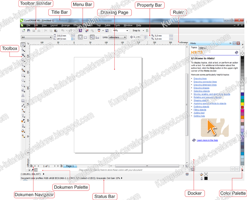The height and width of the screenshot is (200, 247).
Task: Toggle All Pages layout button
Action: 92,37
